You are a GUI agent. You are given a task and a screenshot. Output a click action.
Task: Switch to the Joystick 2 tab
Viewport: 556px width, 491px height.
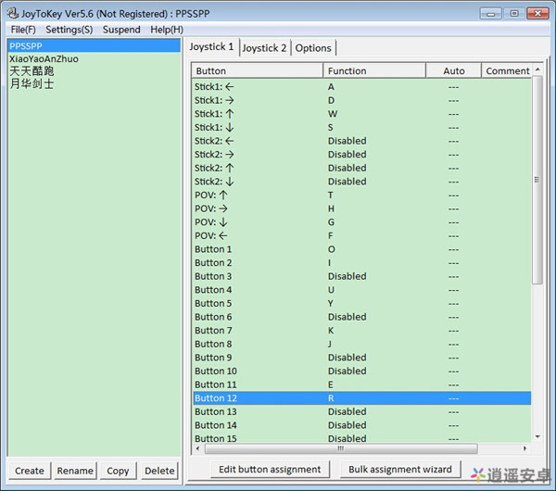click(x=264, y=48)
